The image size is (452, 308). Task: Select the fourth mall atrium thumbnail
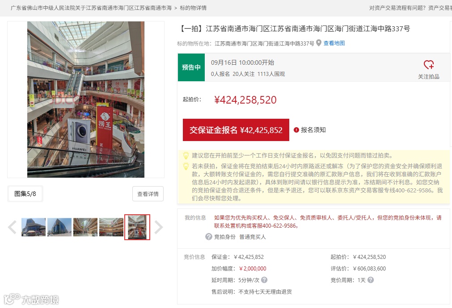[x=111, y=227]
